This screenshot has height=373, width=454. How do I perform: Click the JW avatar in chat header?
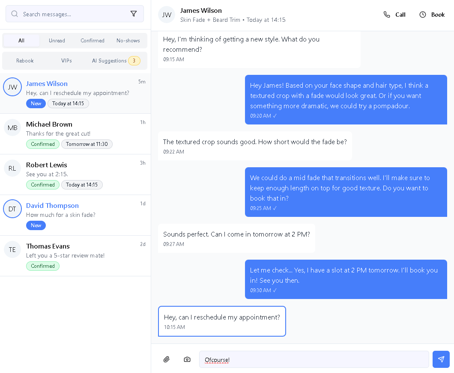click(167, 15)
